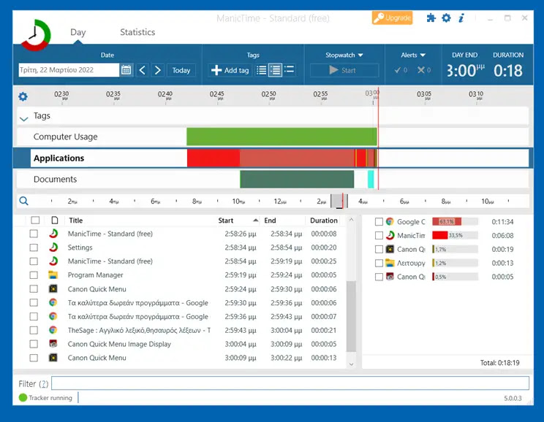The height and width of the screenshot is (422, 544).
Task: Select the Documents timeline row
Action: (273, 179)
